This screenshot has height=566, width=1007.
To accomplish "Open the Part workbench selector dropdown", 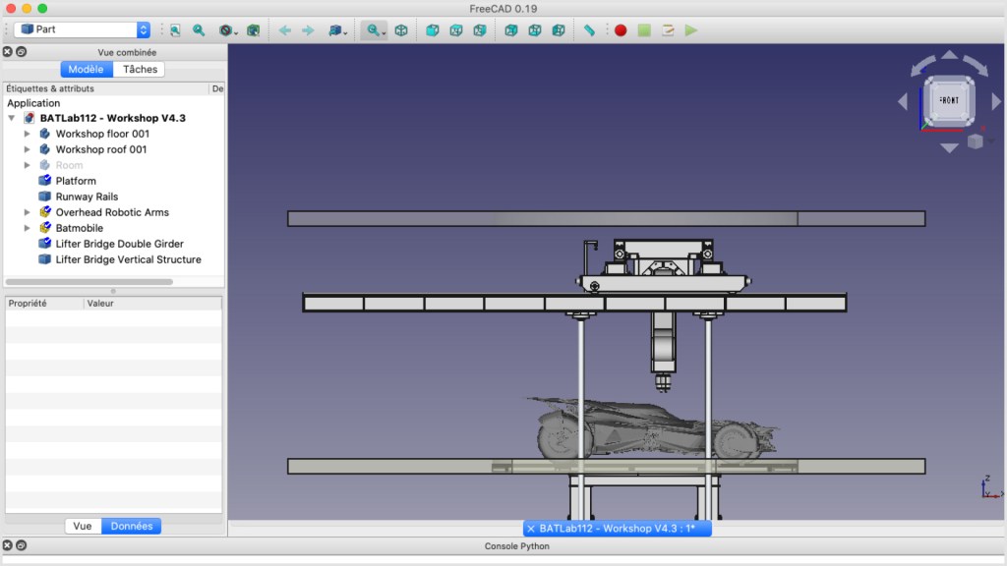I will (x=82, y=30).
